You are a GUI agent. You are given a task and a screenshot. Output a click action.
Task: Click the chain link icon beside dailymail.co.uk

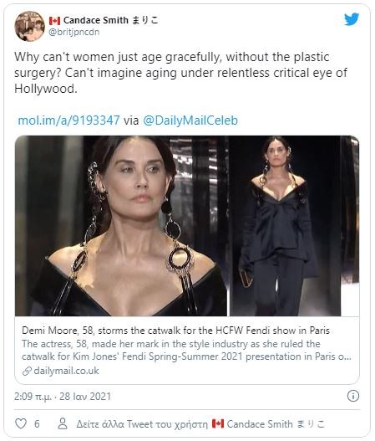[x=27, y=372]
